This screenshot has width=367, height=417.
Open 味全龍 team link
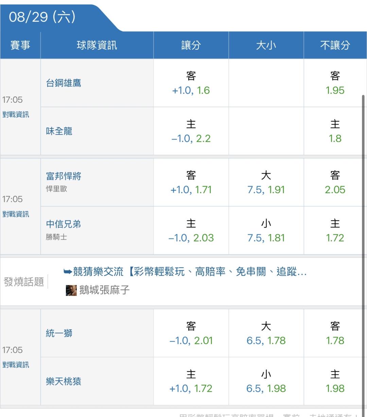pos(59,131)
